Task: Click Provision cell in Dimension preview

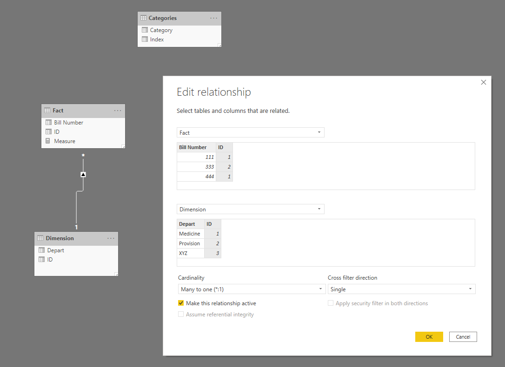Action: 190,243
